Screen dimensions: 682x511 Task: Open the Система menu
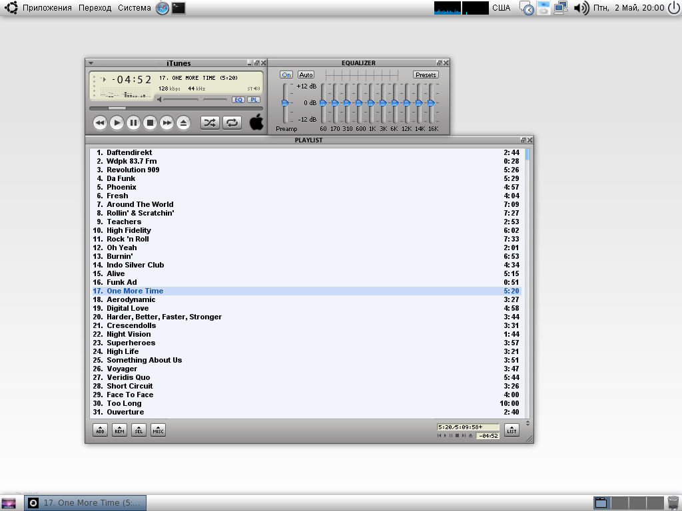135,8
